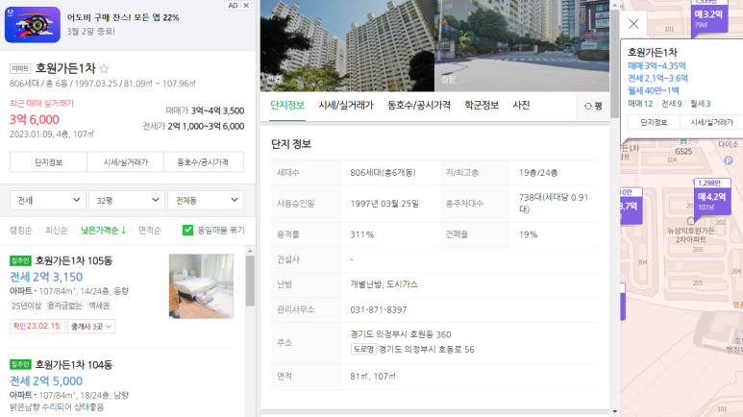Sort listings by 면적순
743x417 pixels.
(150, 231)
